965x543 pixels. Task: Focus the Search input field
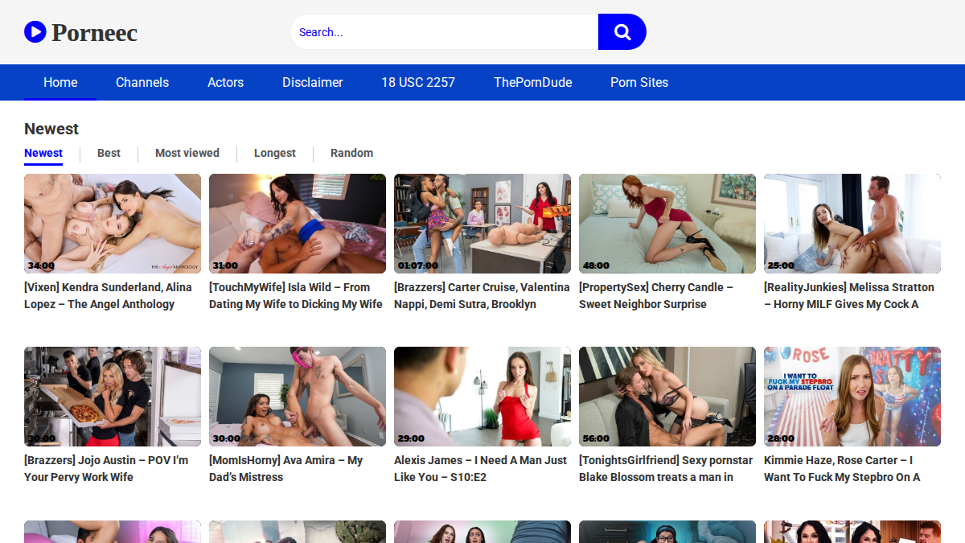(444, 32)
